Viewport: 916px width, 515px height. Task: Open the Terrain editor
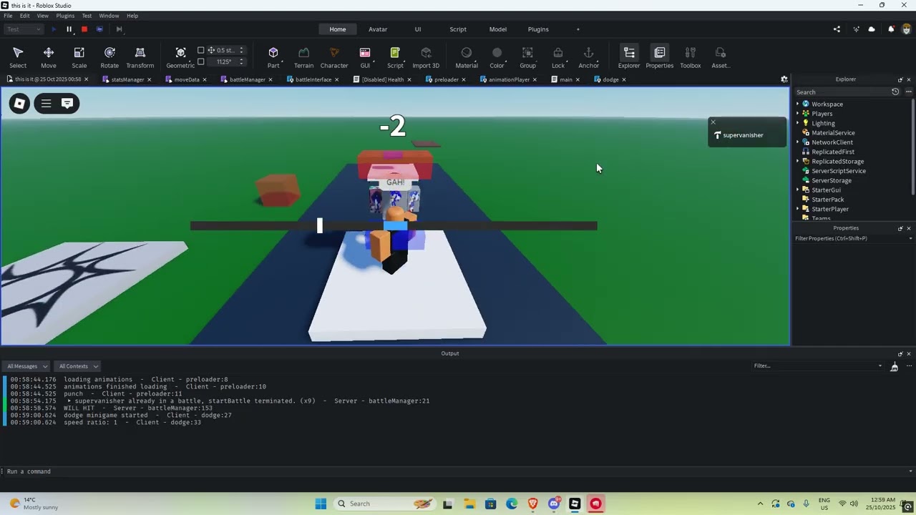pos(303,57)
